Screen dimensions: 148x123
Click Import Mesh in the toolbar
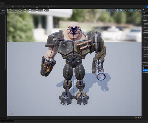pyautogui.click(x=40, y=7)
